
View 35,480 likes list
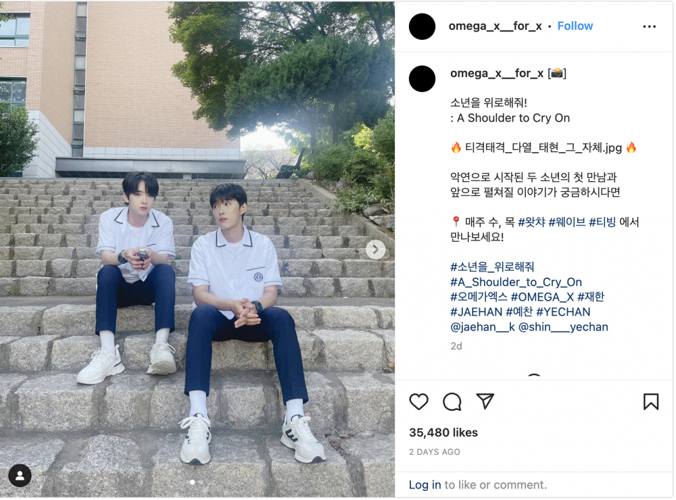[x=443, y=432]
